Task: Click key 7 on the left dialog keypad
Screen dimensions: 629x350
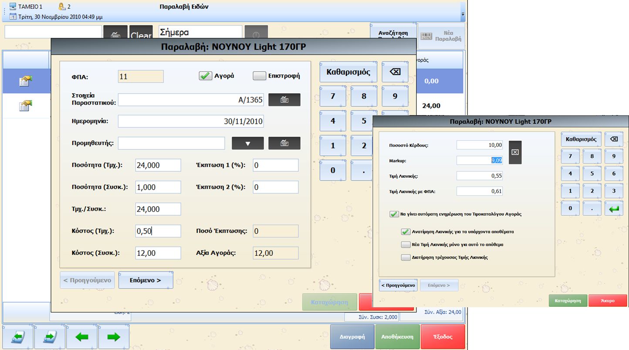Action: click(333, 96)
